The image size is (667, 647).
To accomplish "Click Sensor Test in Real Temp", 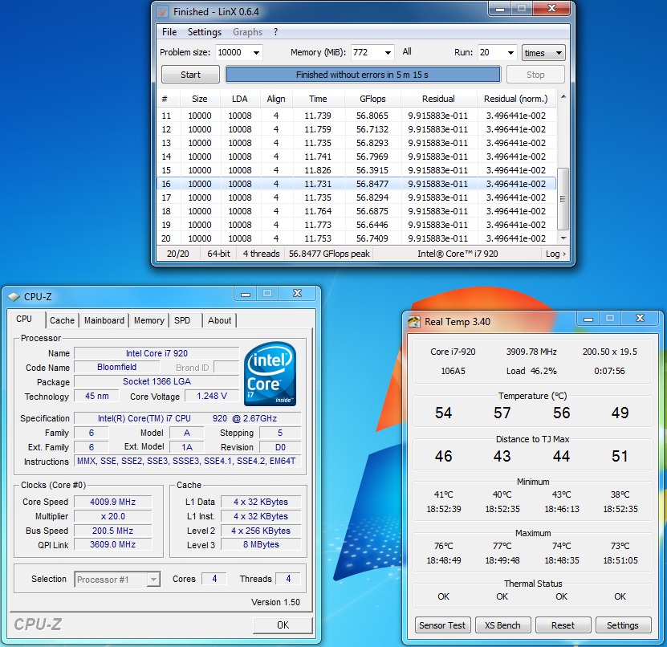I will click(442, 625).
